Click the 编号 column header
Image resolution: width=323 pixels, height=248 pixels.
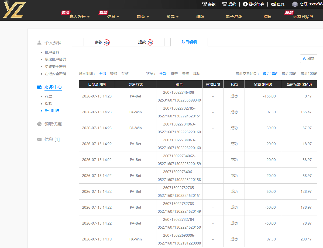coord(179,84)
